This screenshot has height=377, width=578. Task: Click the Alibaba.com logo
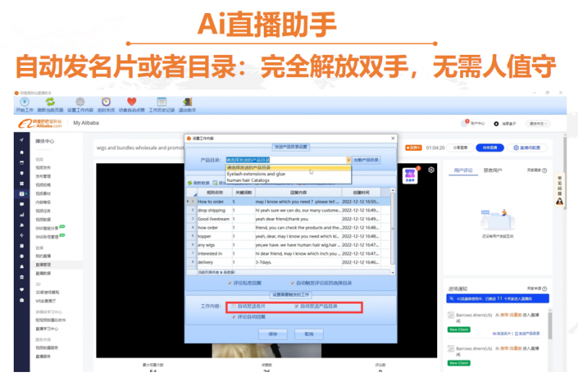pos(40,123)
